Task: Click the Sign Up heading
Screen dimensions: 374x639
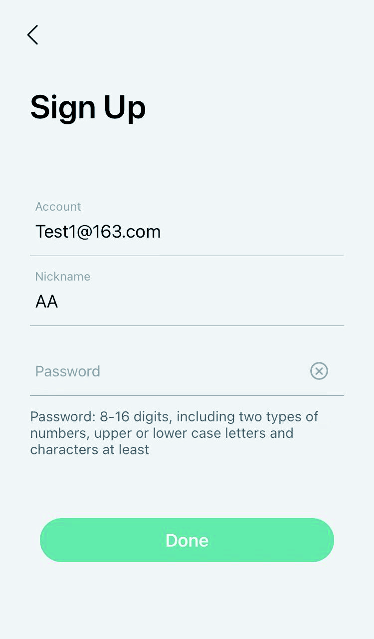Action: click(88, 107)
